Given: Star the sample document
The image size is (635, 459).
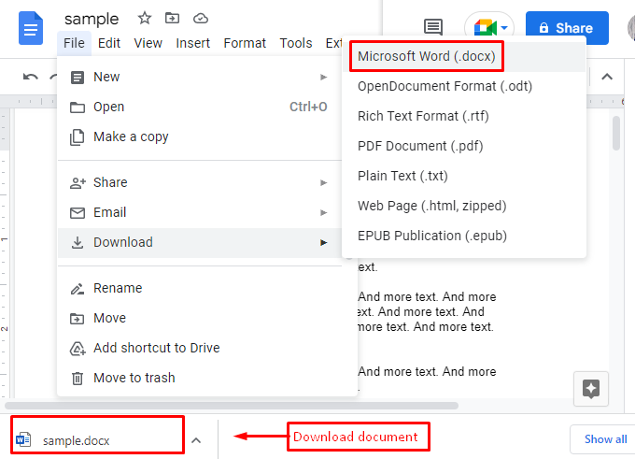Looking at the screenshot, I should pyautogui.click(x=144, y=19).
